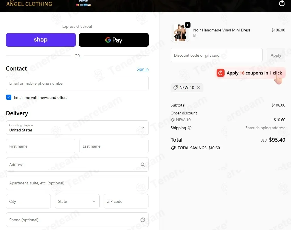The width and height of the screenshot is (291, 230).
Task: Click the phone field help question icon
Action: [x=143, y=220]
